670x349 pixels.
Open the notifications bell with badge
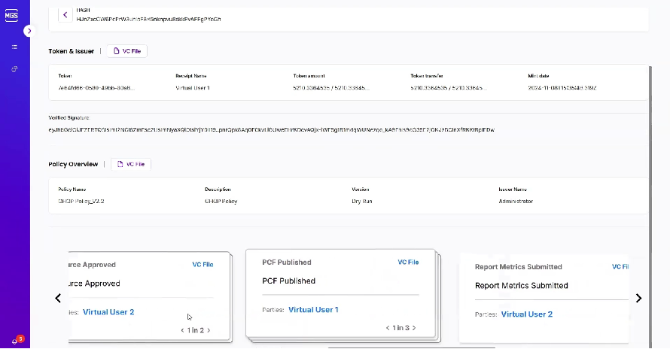[15, 341]
